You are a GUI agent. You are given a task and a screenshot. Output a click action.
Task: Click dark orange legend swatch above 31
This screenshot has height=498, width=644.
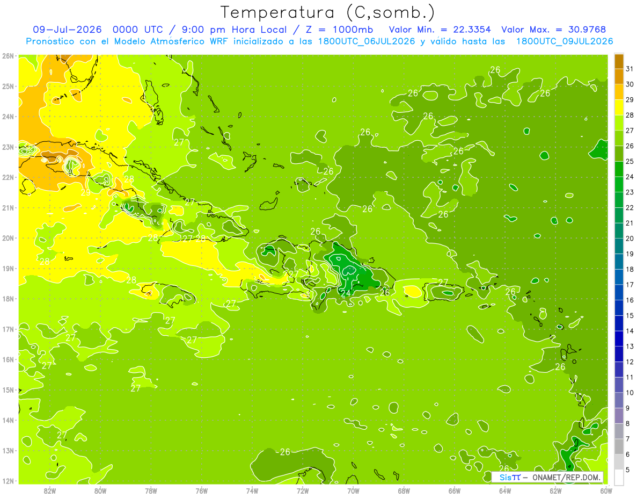[619, 61]
